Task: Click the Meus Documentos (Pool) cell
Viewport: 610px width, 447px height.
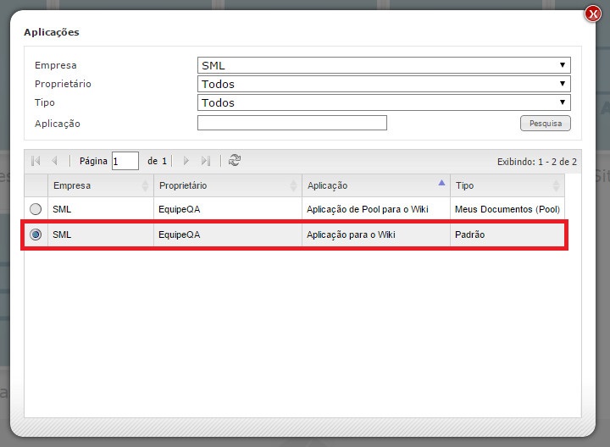Action: click(507, 209)
